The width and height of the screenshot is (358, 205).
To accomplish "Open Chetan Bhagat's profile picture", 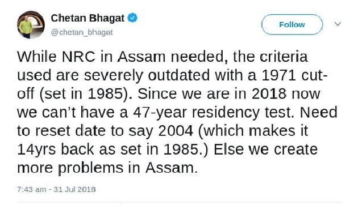I will [31, 24].
